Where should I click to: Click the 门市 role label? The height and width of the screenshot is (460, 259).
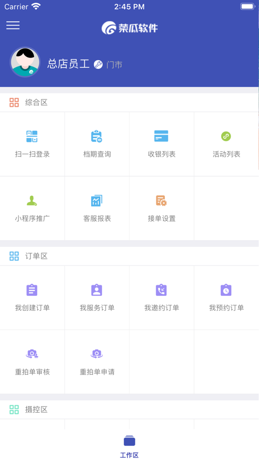[x=114, y=65]
